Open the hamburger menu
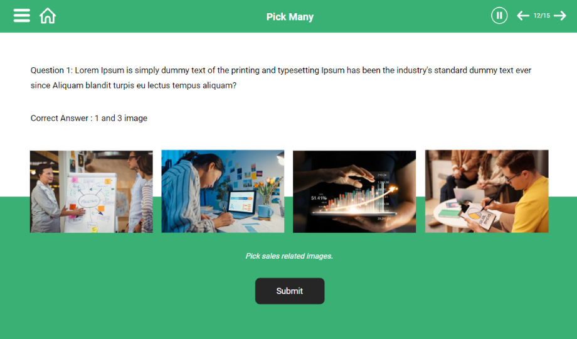The height and width of the screenshot is (339, 577). pos(22,16)
